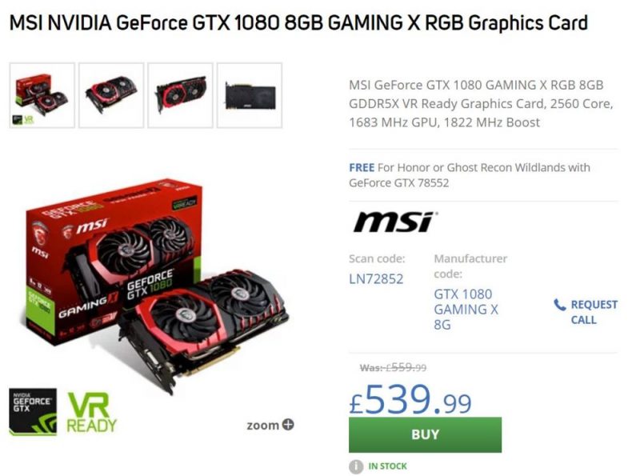
Task: Select the second graphics card thumbnail
Action: point(111,95)
